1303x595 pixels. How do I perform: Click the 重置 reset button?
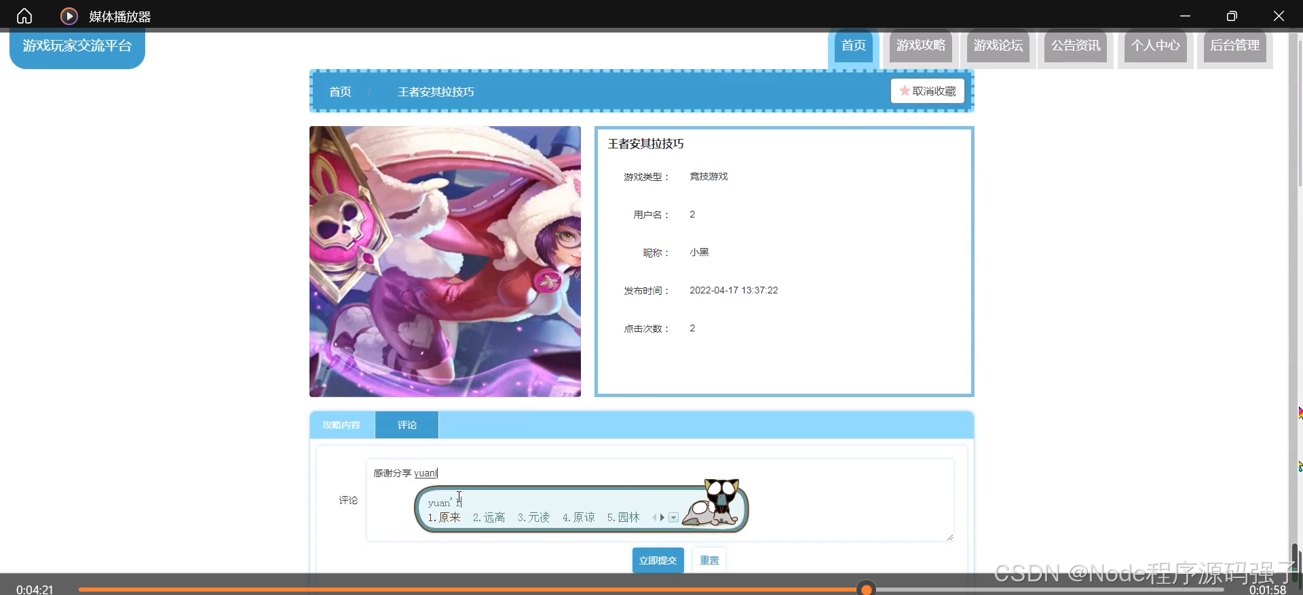(709, 560)
